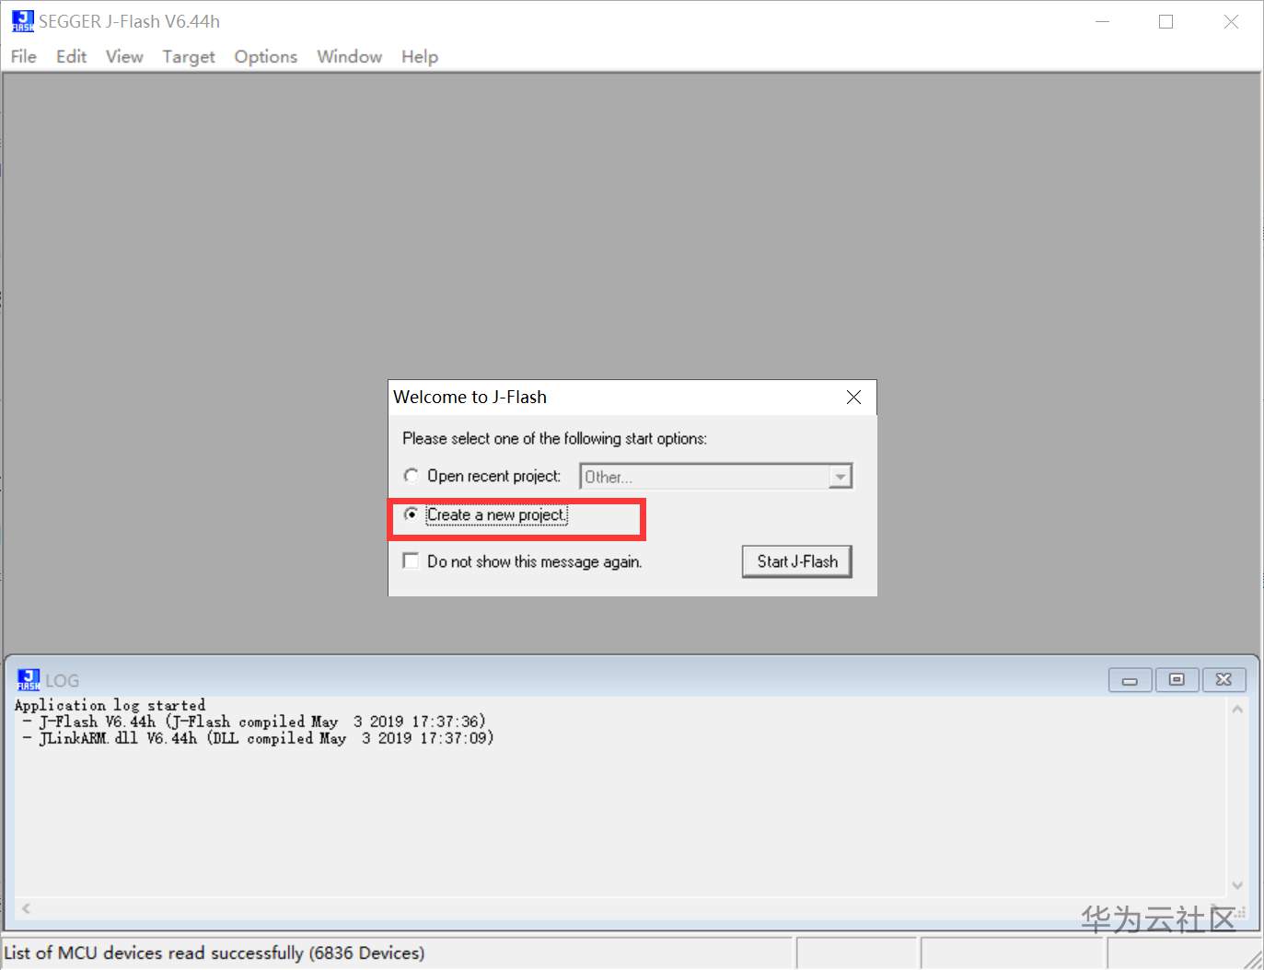Click 'Please select one of the following' text
1264x970 pixels.
click(x=554, y=439)
